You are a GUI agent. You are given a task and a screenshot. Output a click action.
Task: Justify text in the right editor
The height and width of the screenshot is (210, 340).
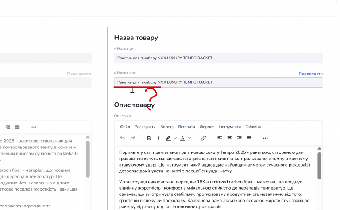249,138
